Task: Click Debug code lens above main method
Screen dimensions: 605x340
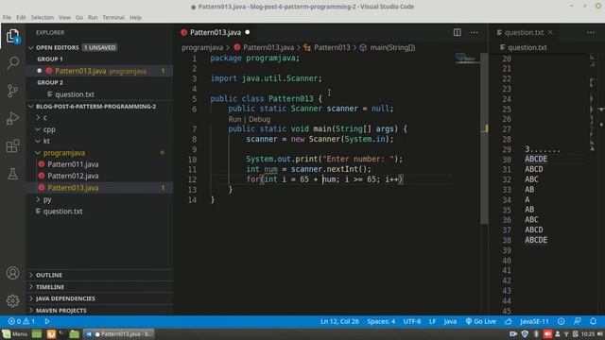Action: pos(259,119)
